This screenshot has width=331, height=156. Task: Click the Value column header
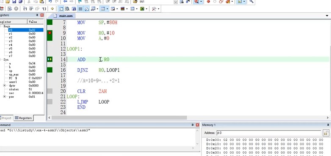pyautogui.click(x=36, y=22)
